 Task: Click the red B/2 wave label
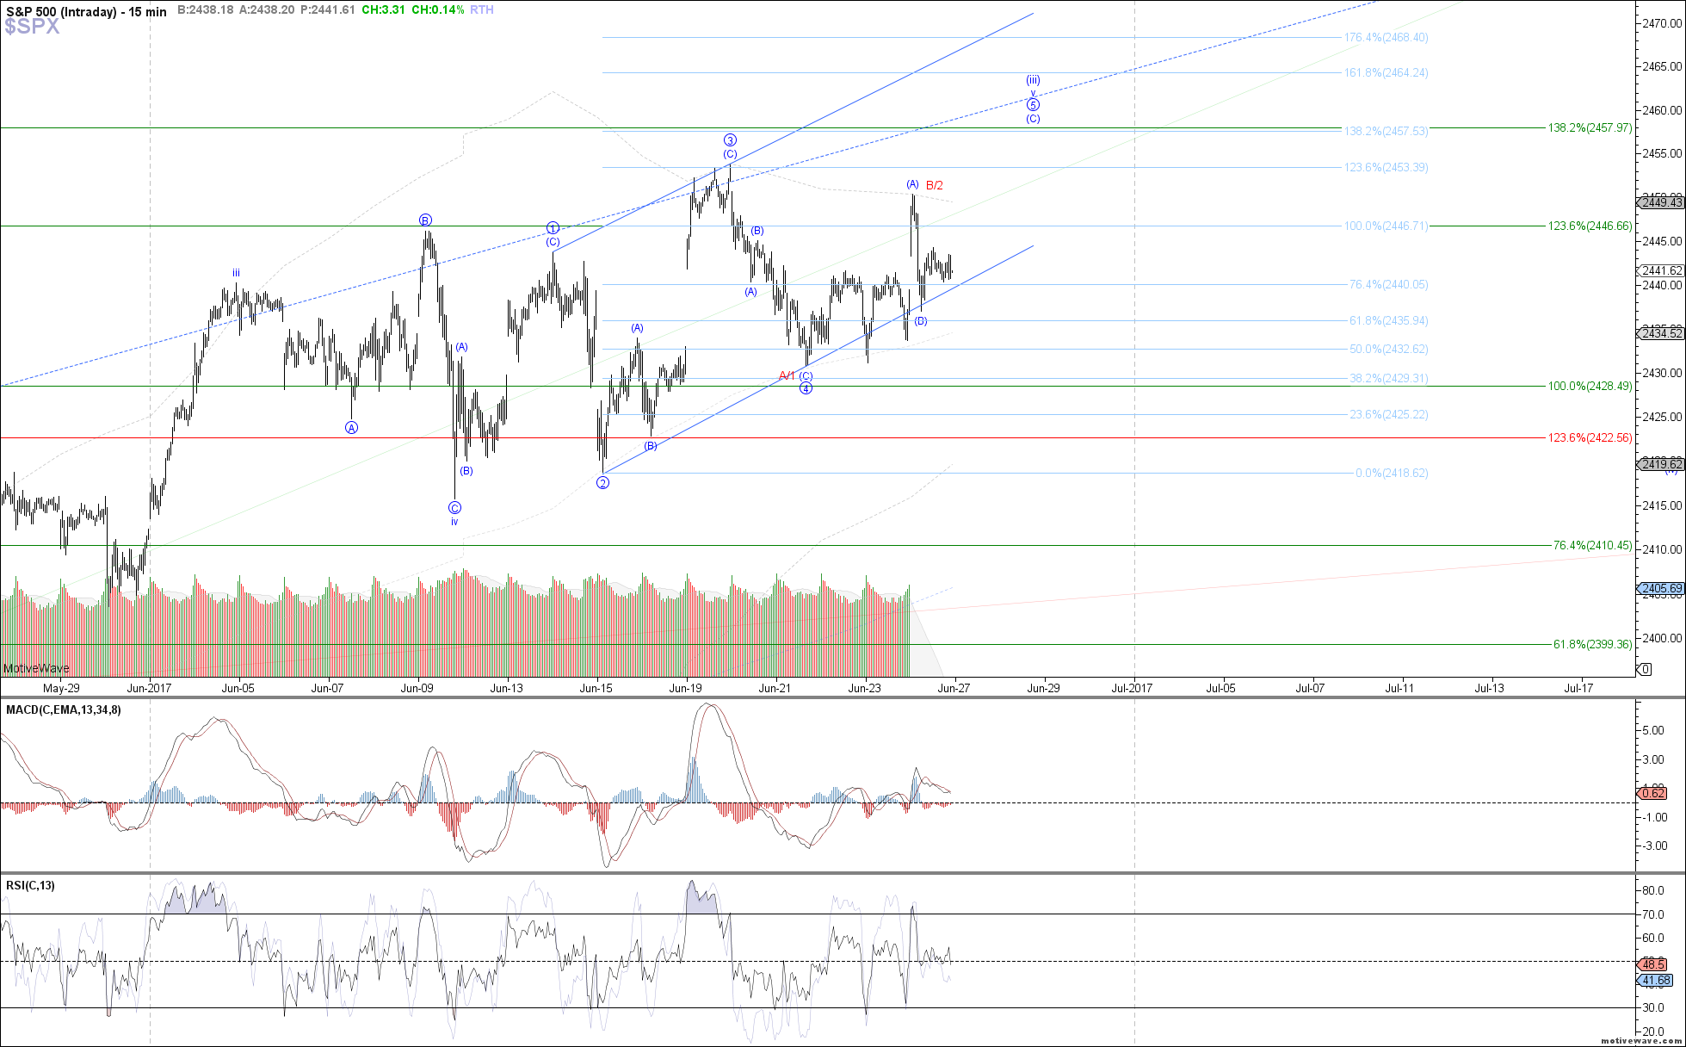point(935,185)
